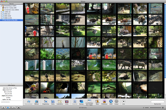
Task: Select the 2002 (21) folder row
Action: point(11,14)
